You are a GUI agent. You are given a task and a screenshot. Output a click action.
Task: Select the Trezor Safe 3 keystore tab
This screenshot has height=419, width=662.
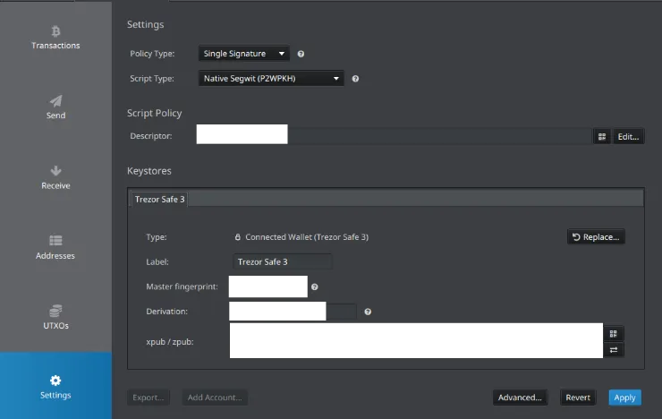tap(159, 200)
